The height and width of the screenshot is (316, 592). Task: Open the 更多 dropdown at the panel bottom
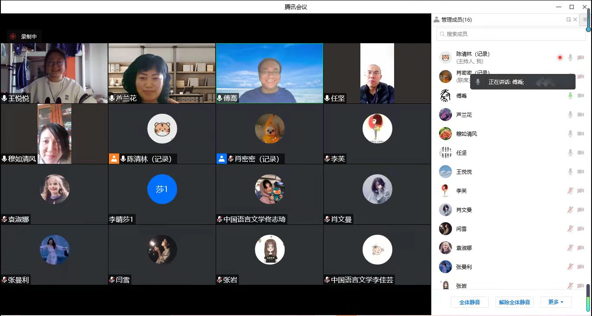tap(556, 302)
